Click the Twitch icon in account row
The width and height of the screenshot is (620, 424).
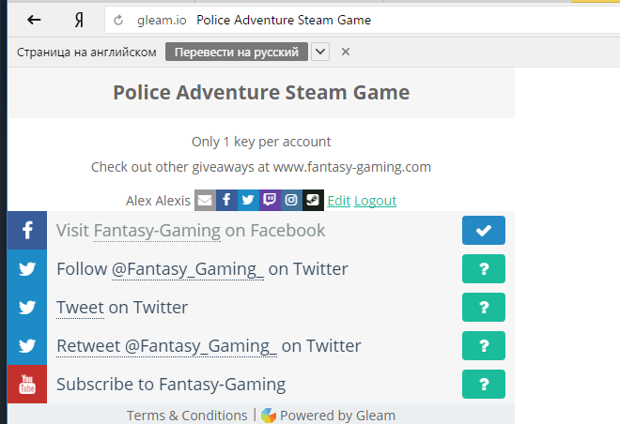pyautogui.click(x=270, y=200)
